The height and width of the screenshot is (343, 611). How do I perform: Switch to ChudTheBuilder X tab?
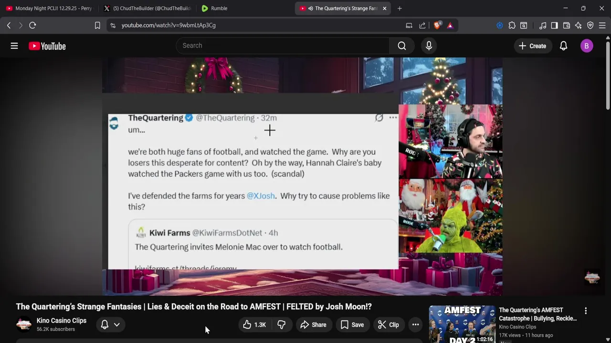pyautogui.click(x=147, y=8)
